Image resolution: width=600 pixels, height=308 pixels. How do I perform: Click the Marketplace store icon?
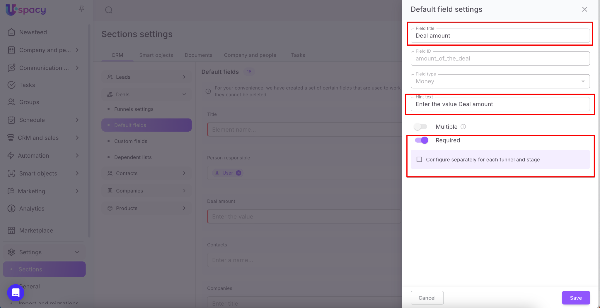(11, 230)
